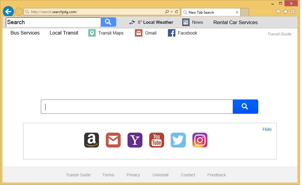Screen dimensions: 302x185
Task: Expand the address bar search dropdown arrow
Action: [x=172, y=12]
